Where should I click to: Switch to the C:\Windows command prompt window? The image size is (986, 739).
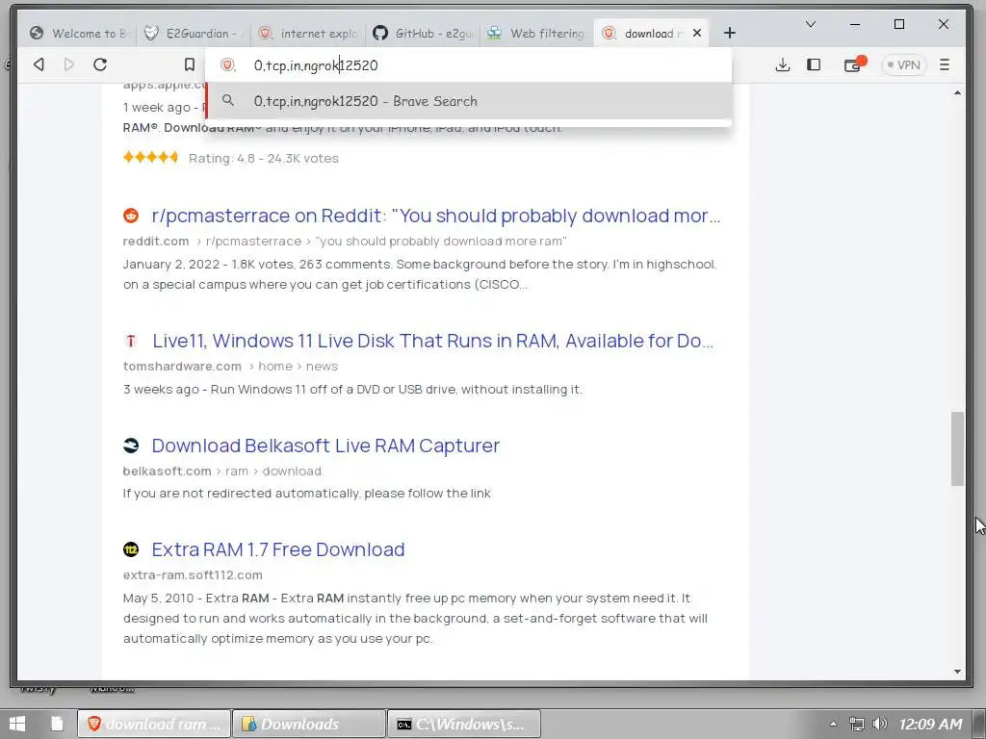coord(464,724)
